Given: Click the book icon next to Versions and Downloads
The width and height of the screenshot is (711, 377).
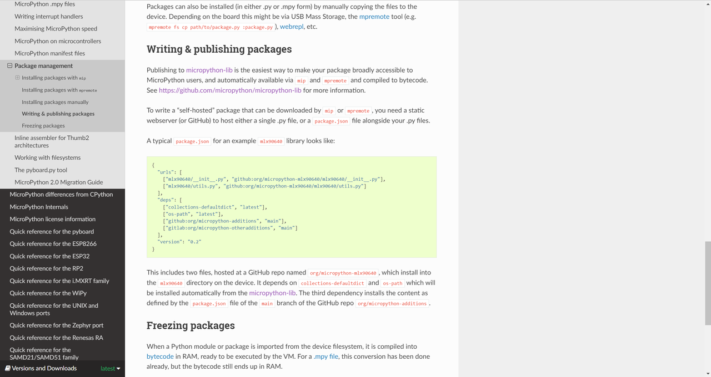Looking at the screenshot, I should tap(6, 368).
